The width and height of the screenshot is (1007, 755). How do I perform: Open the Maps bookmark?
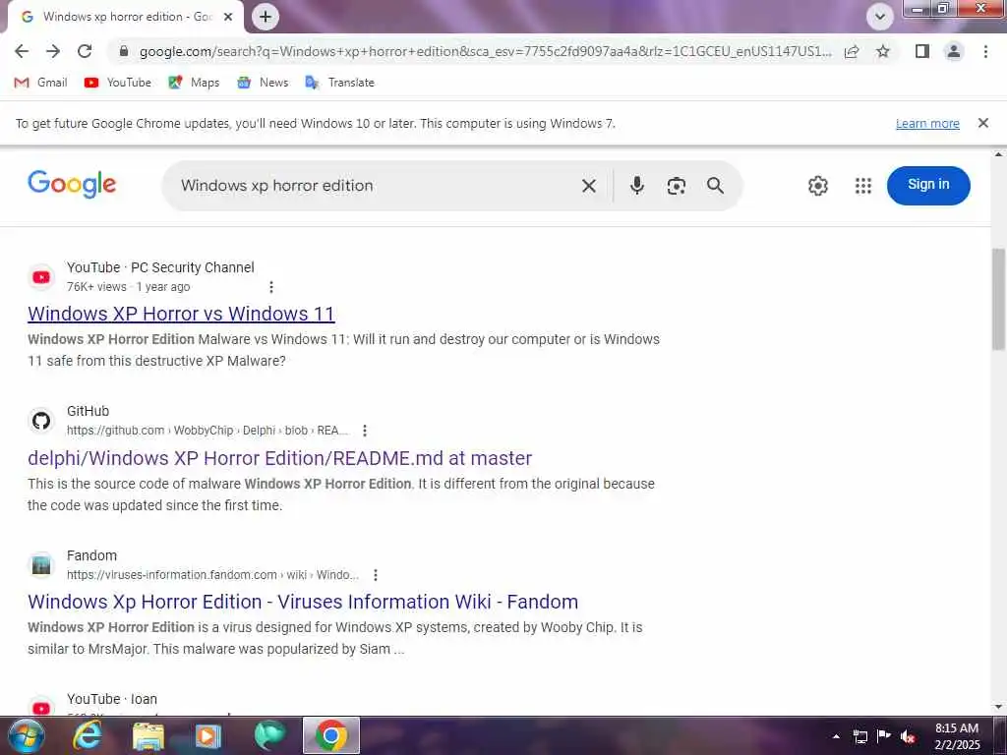point(194,83)
